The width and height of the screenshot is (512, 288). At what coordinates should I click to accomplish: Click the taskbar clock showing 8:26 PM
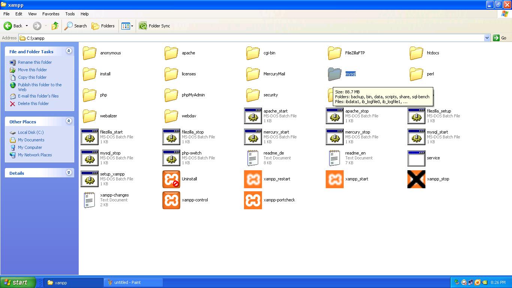click(x=498, y=282)
